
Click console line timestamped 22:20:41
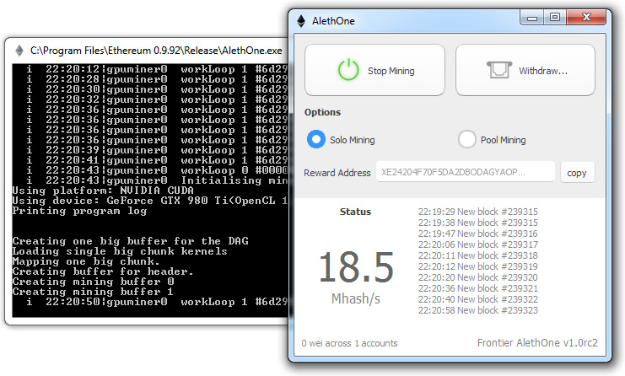point(157,160)
